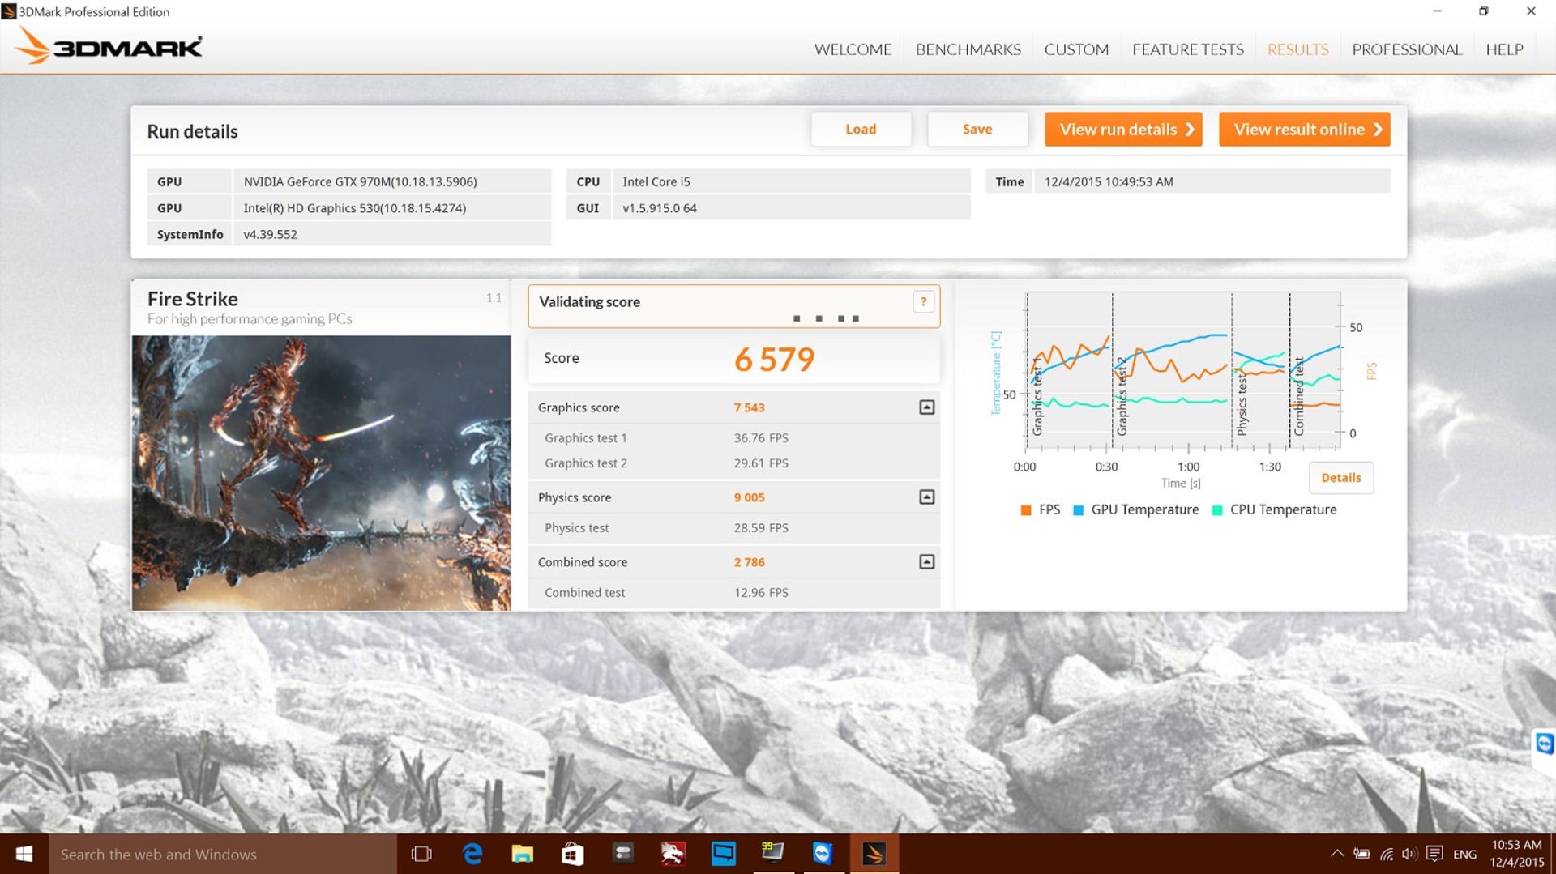1556x874 pixels.
Task: Click the taskbar search box
Action: 223,855
